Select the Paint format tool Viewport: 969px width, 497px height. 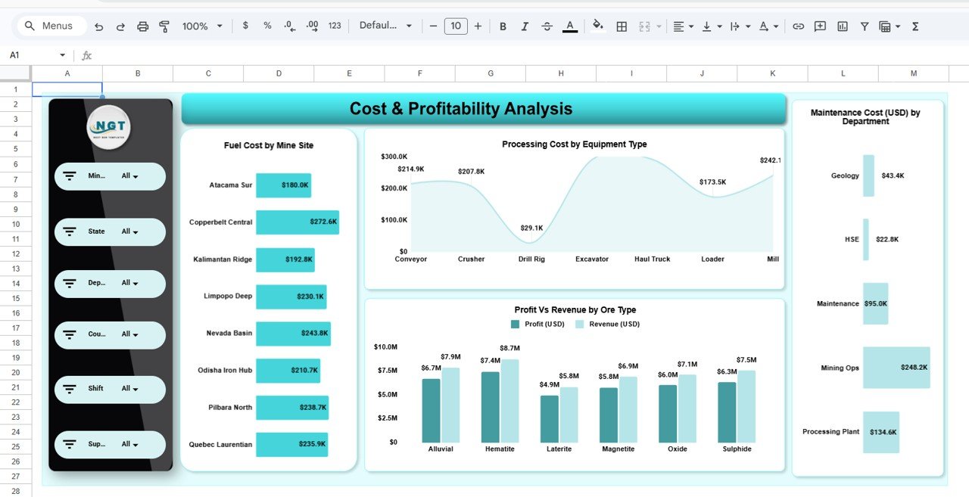coord(164,26)
